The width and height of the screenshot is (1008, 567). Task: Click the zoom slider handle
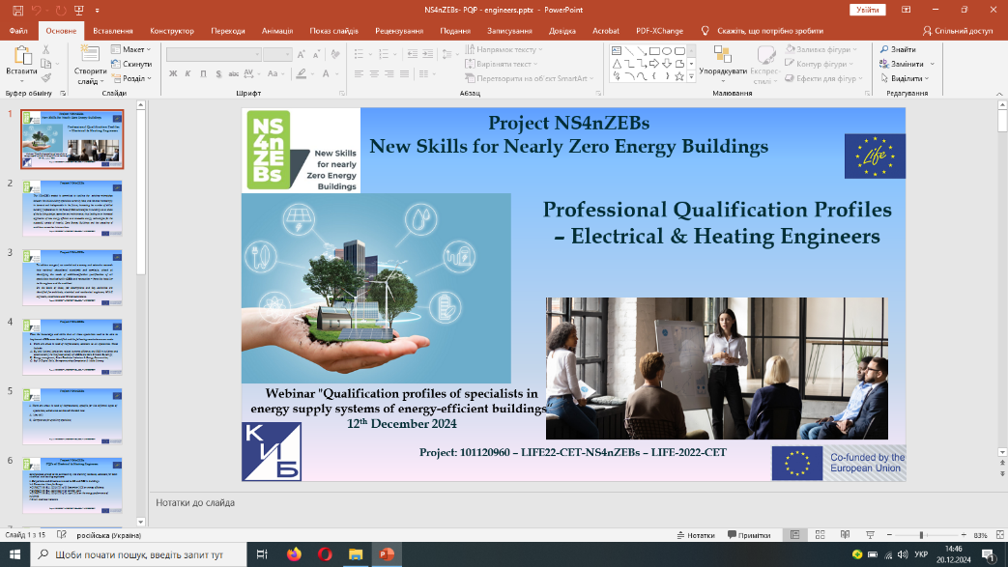tap(921, 535)
